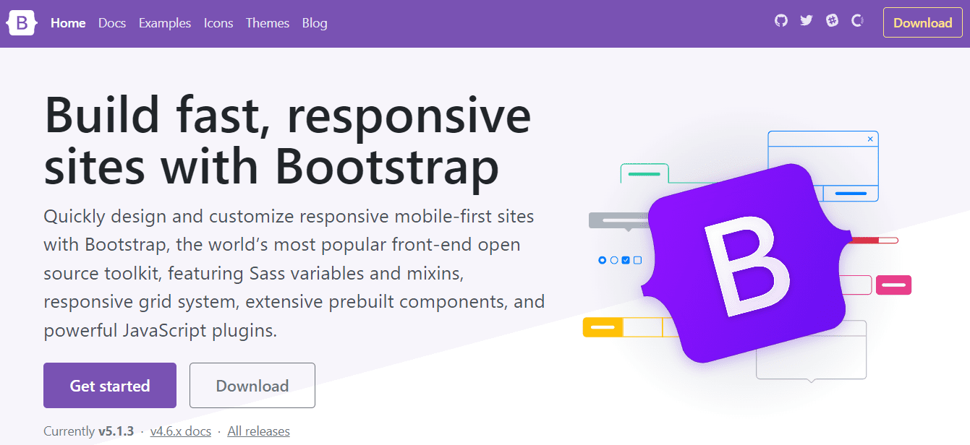Image resolution: width=970 pixels, height=445 pixels.
Task: Open the Twitter icon link
Action: [807, 21]
